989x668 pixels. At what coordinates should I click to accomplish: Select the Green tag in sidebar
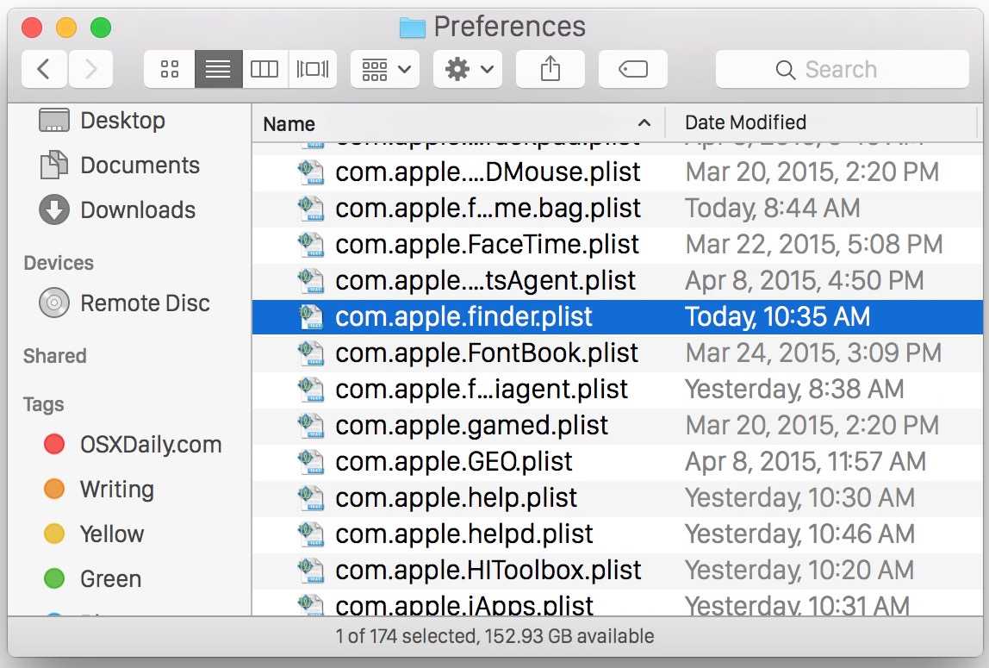coord(109,578)
